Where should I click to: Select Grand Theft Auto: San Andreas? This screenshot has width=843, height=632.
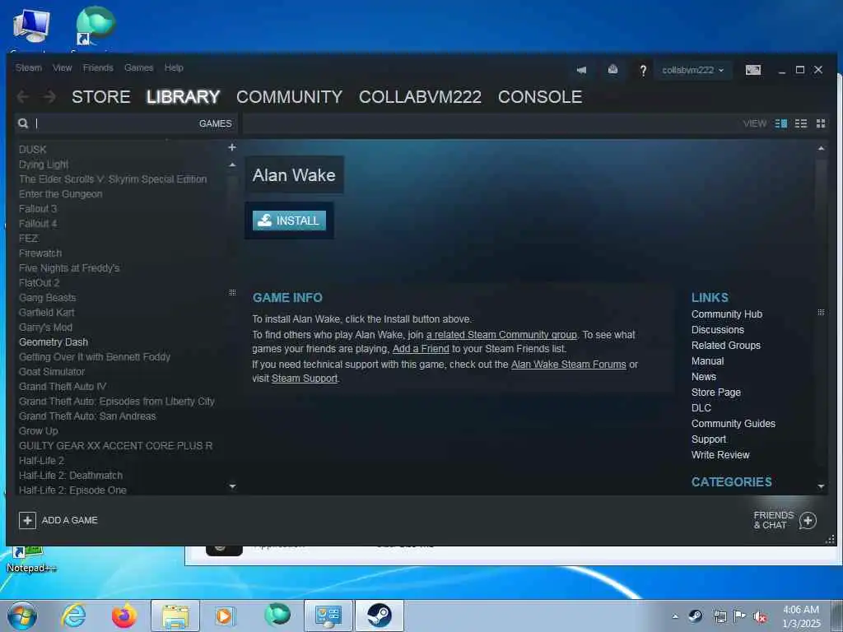coord(87,416)
